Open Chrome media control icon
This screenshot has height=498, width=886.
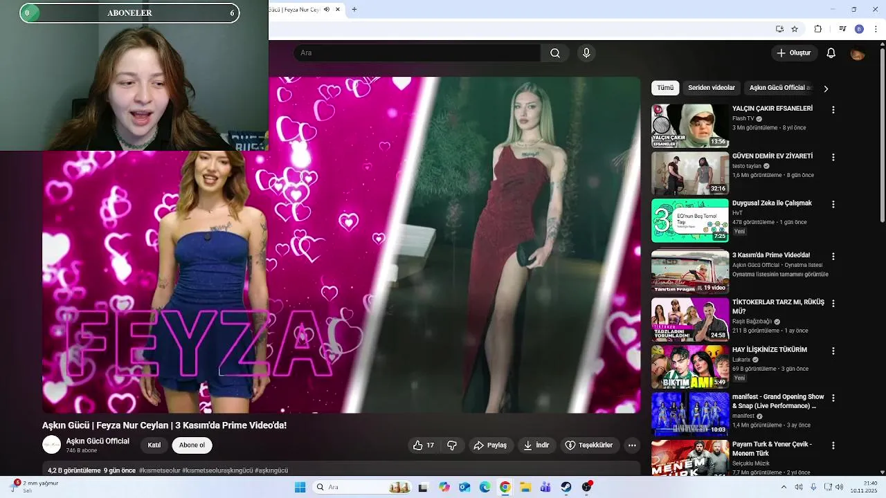[842, 29]
